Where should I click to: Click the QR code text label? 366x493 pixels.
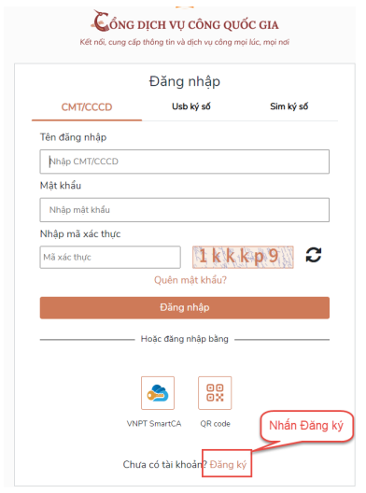pyautogui.click(x=216, y=424)
